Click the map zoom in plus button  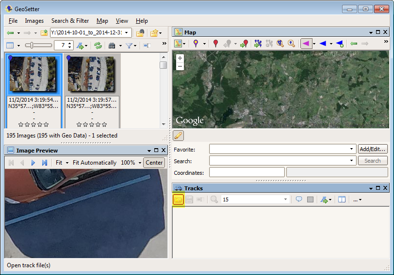[x=180, y=58]
